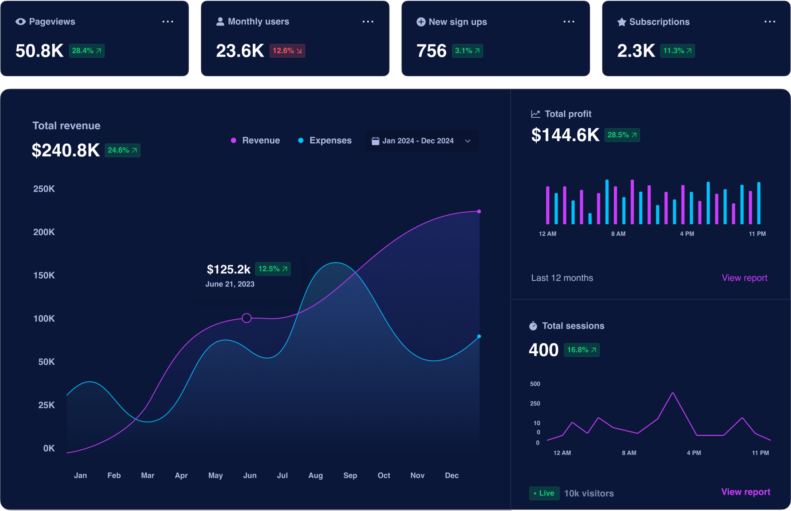The width and height of the screenshot is (791, 511).
Task: Click the Total sessions stopwatch icon
Action: (533, 326)
